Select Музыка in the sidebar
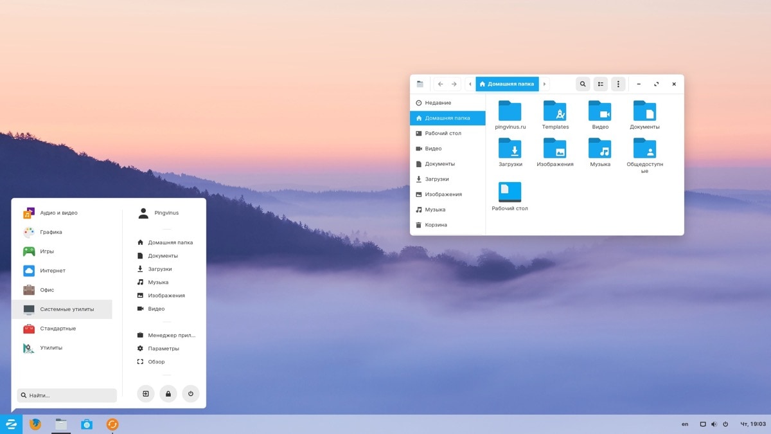The width and height of the screenshot is (771, 434). pos(448,210)
